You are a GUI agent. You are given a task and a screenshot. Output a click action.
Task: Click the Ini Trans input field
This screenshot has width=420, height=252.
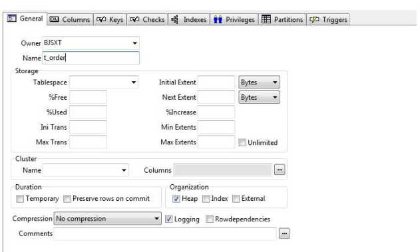coord(88,127)
